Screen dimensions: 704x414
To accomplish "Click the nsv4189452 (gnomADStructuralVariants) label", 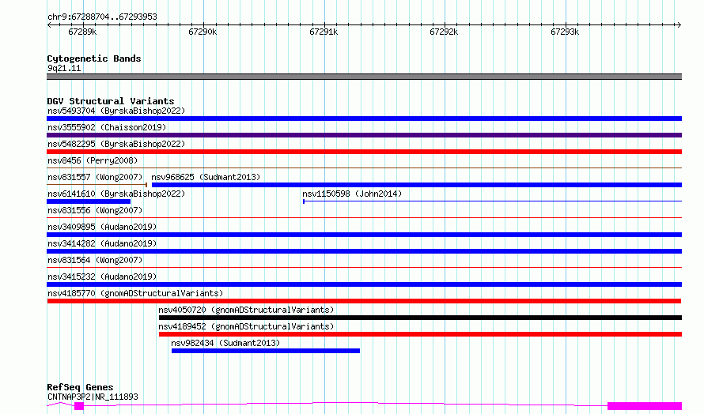I will 246,326.
